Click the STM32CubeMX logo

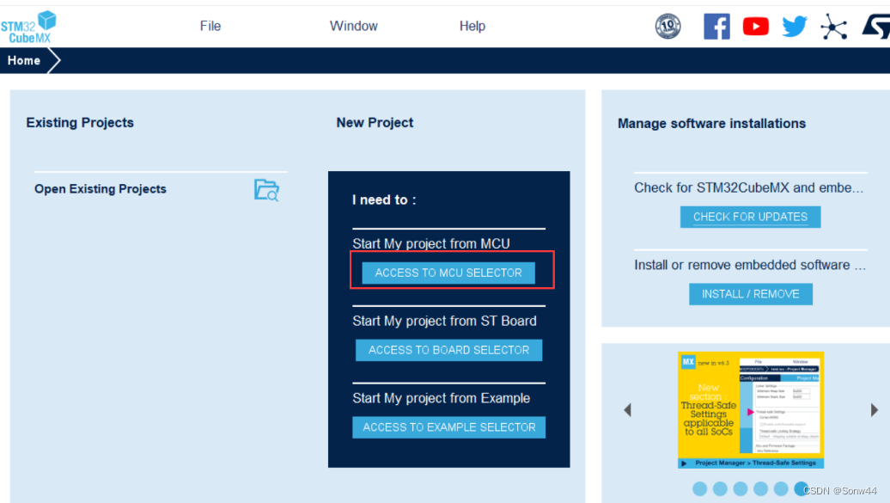tap(28, 28)
